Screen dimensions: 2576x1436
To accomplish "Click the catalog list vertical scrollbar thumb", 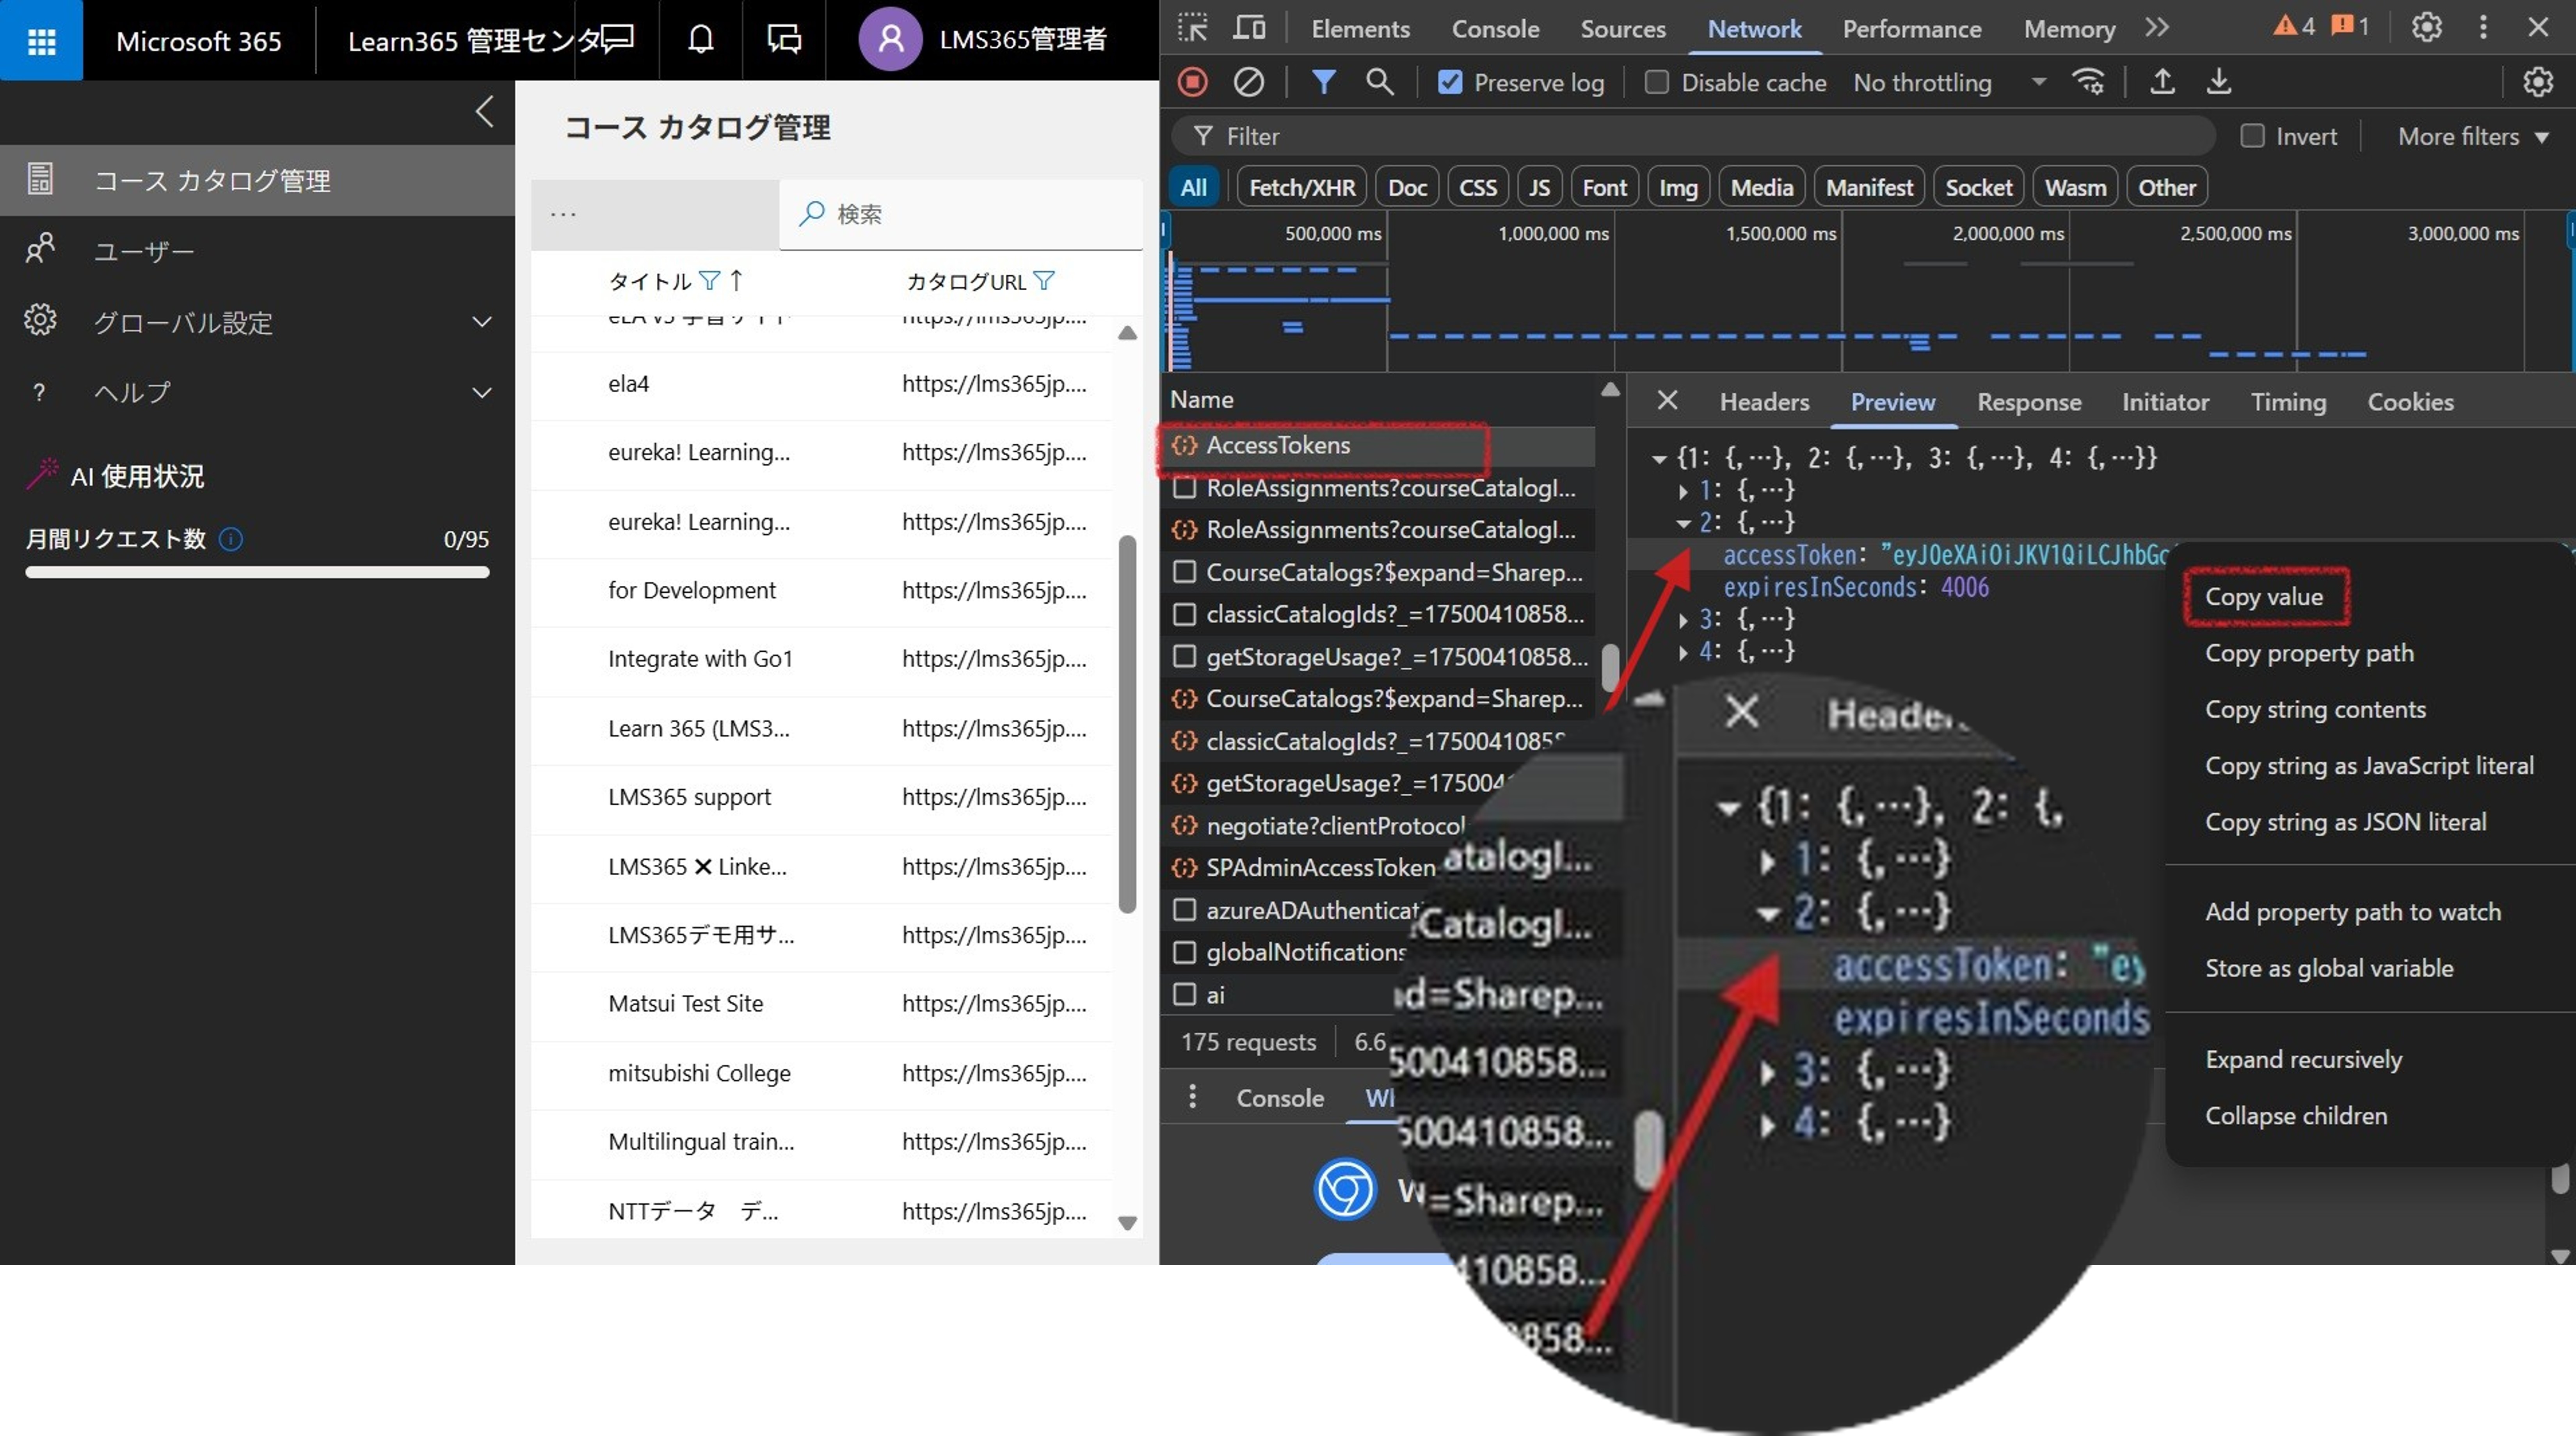I will 1127,723.
